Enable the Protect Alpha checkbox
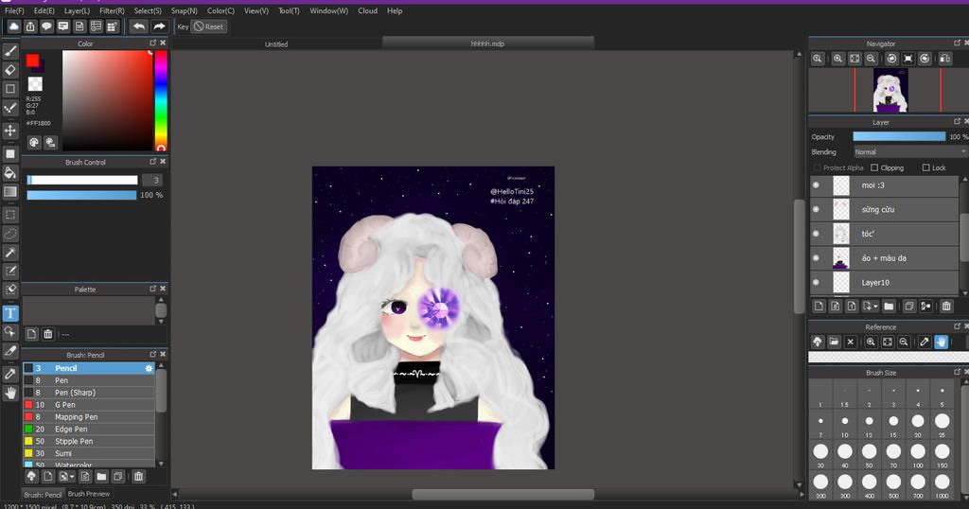The width and height of the screenshot is (969, 509). pyautogui.click(x=817, y=168)
